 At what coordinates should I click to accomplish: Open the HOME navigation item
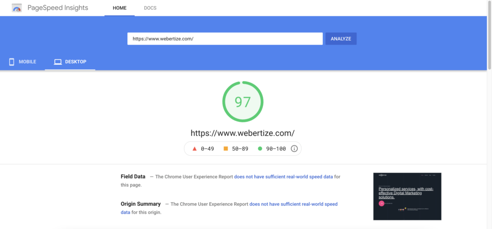click(120, 8)
